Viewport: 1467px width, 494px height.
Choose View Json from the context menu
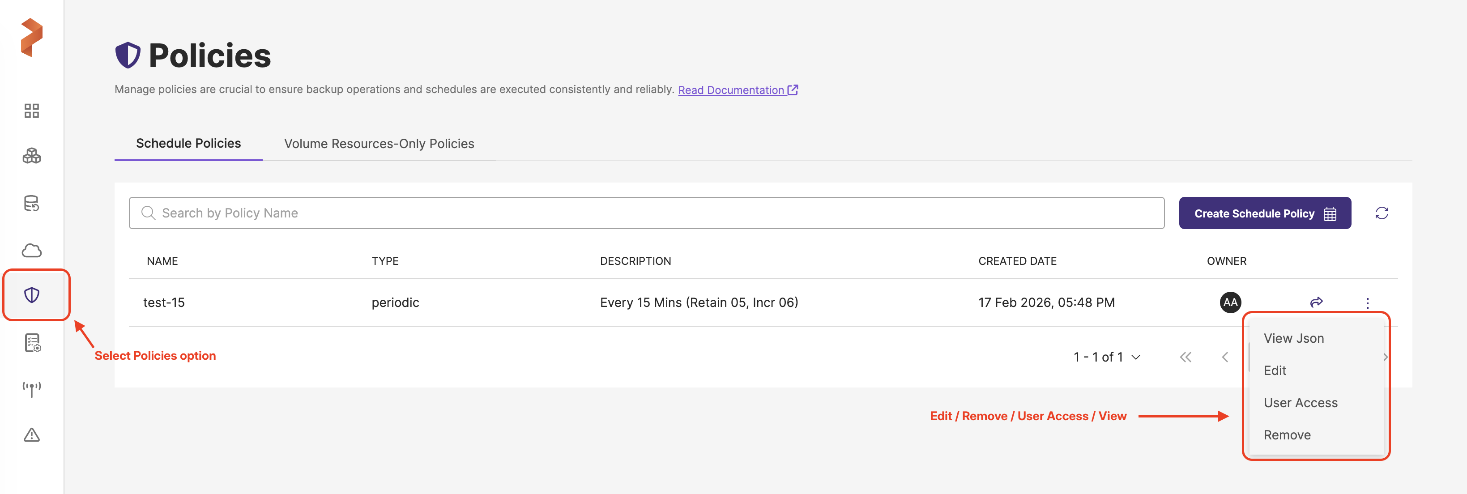click(x=1293, y=339)
